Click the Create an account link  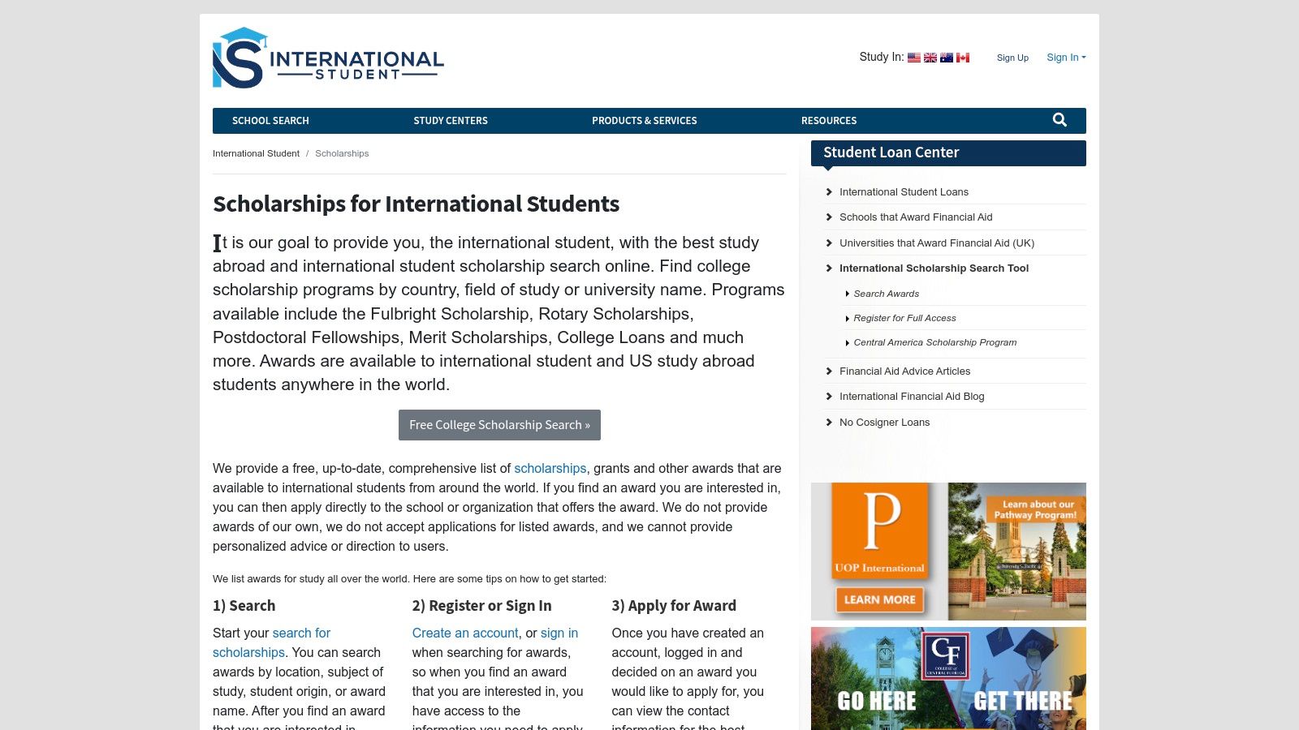464,633
